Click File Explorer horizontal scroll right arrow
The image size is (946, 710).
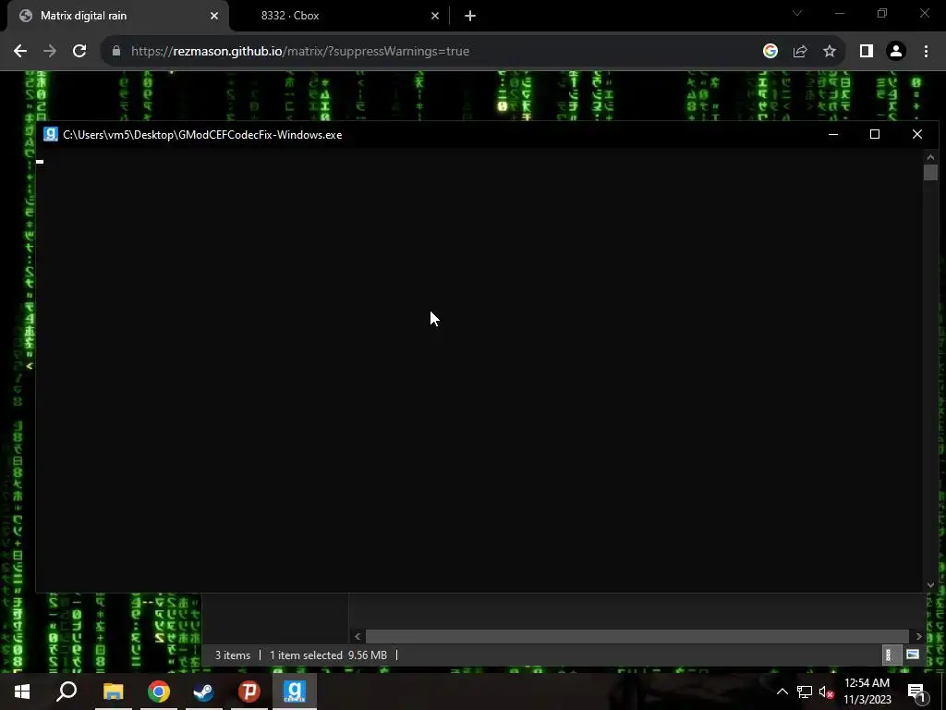pyautogui.click(x=919, y=636)
